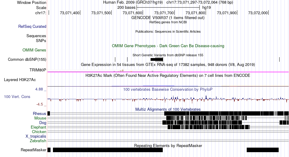Click the small leftmost RepeatMasker element
The width and height of the screenshot is (289, 157).
(x=49, y=150)
